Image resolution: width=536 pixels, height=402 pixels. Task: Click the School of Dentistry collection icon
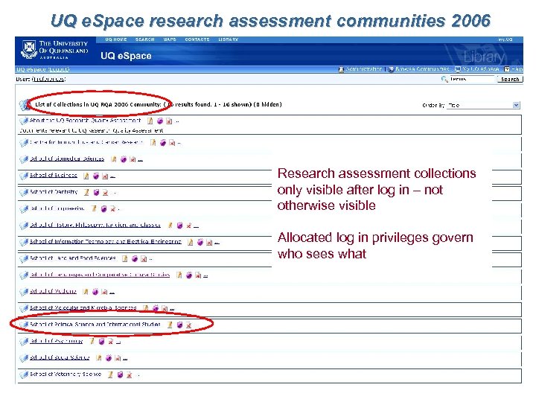pyautogui.click(x=24, y=193)
